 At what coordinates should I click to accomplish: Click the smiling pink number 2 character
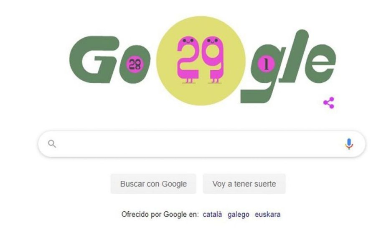[x=188, y=59]
